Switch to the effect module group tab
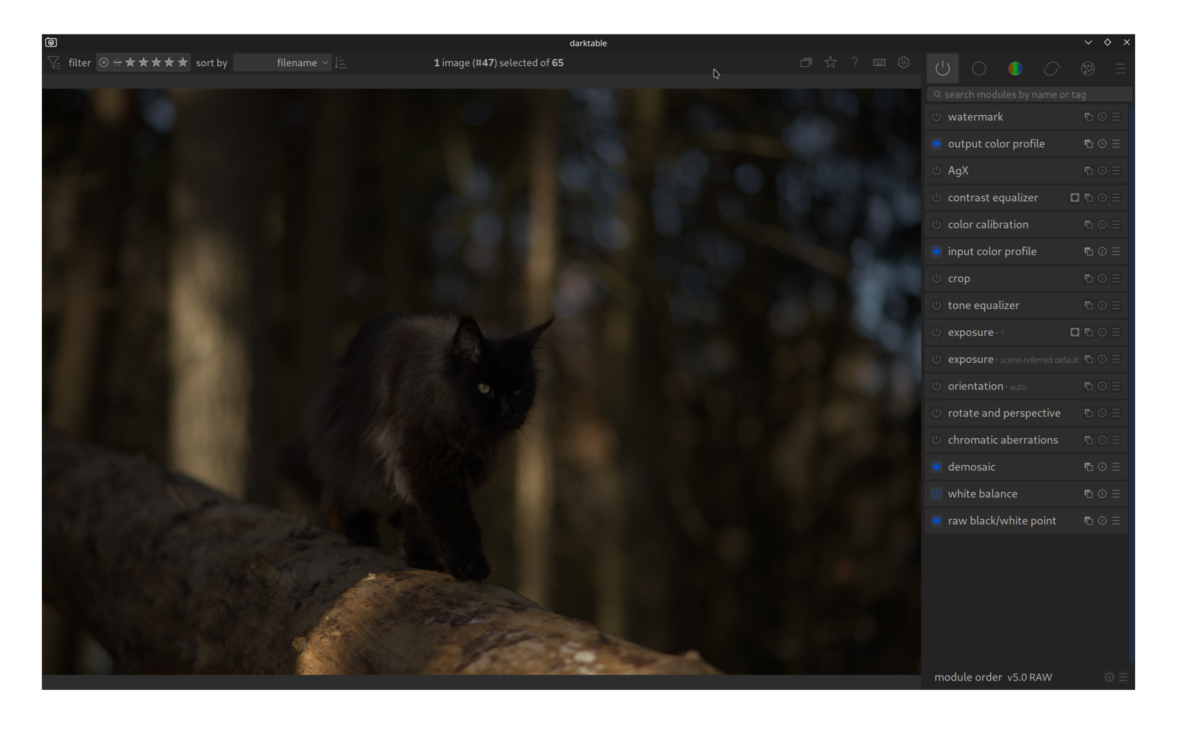 [1088, 69]
